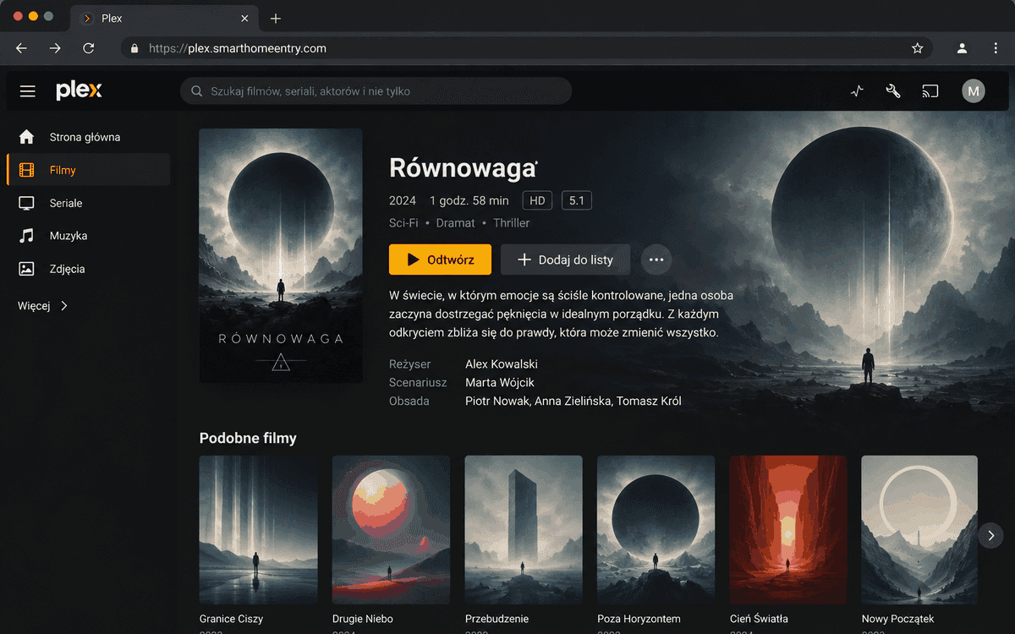
Task: Open cast member Tomasz Król
Action: tap(649, 402)
